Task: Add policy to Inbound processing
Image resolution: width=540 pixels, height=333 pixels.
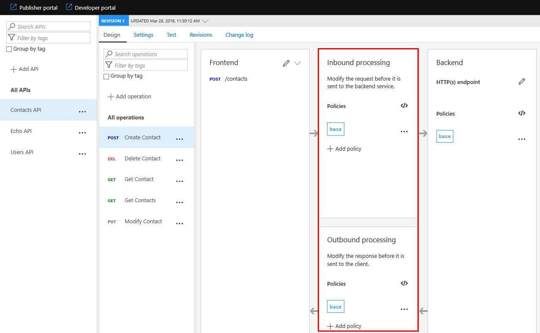Action: click(344, 149)
